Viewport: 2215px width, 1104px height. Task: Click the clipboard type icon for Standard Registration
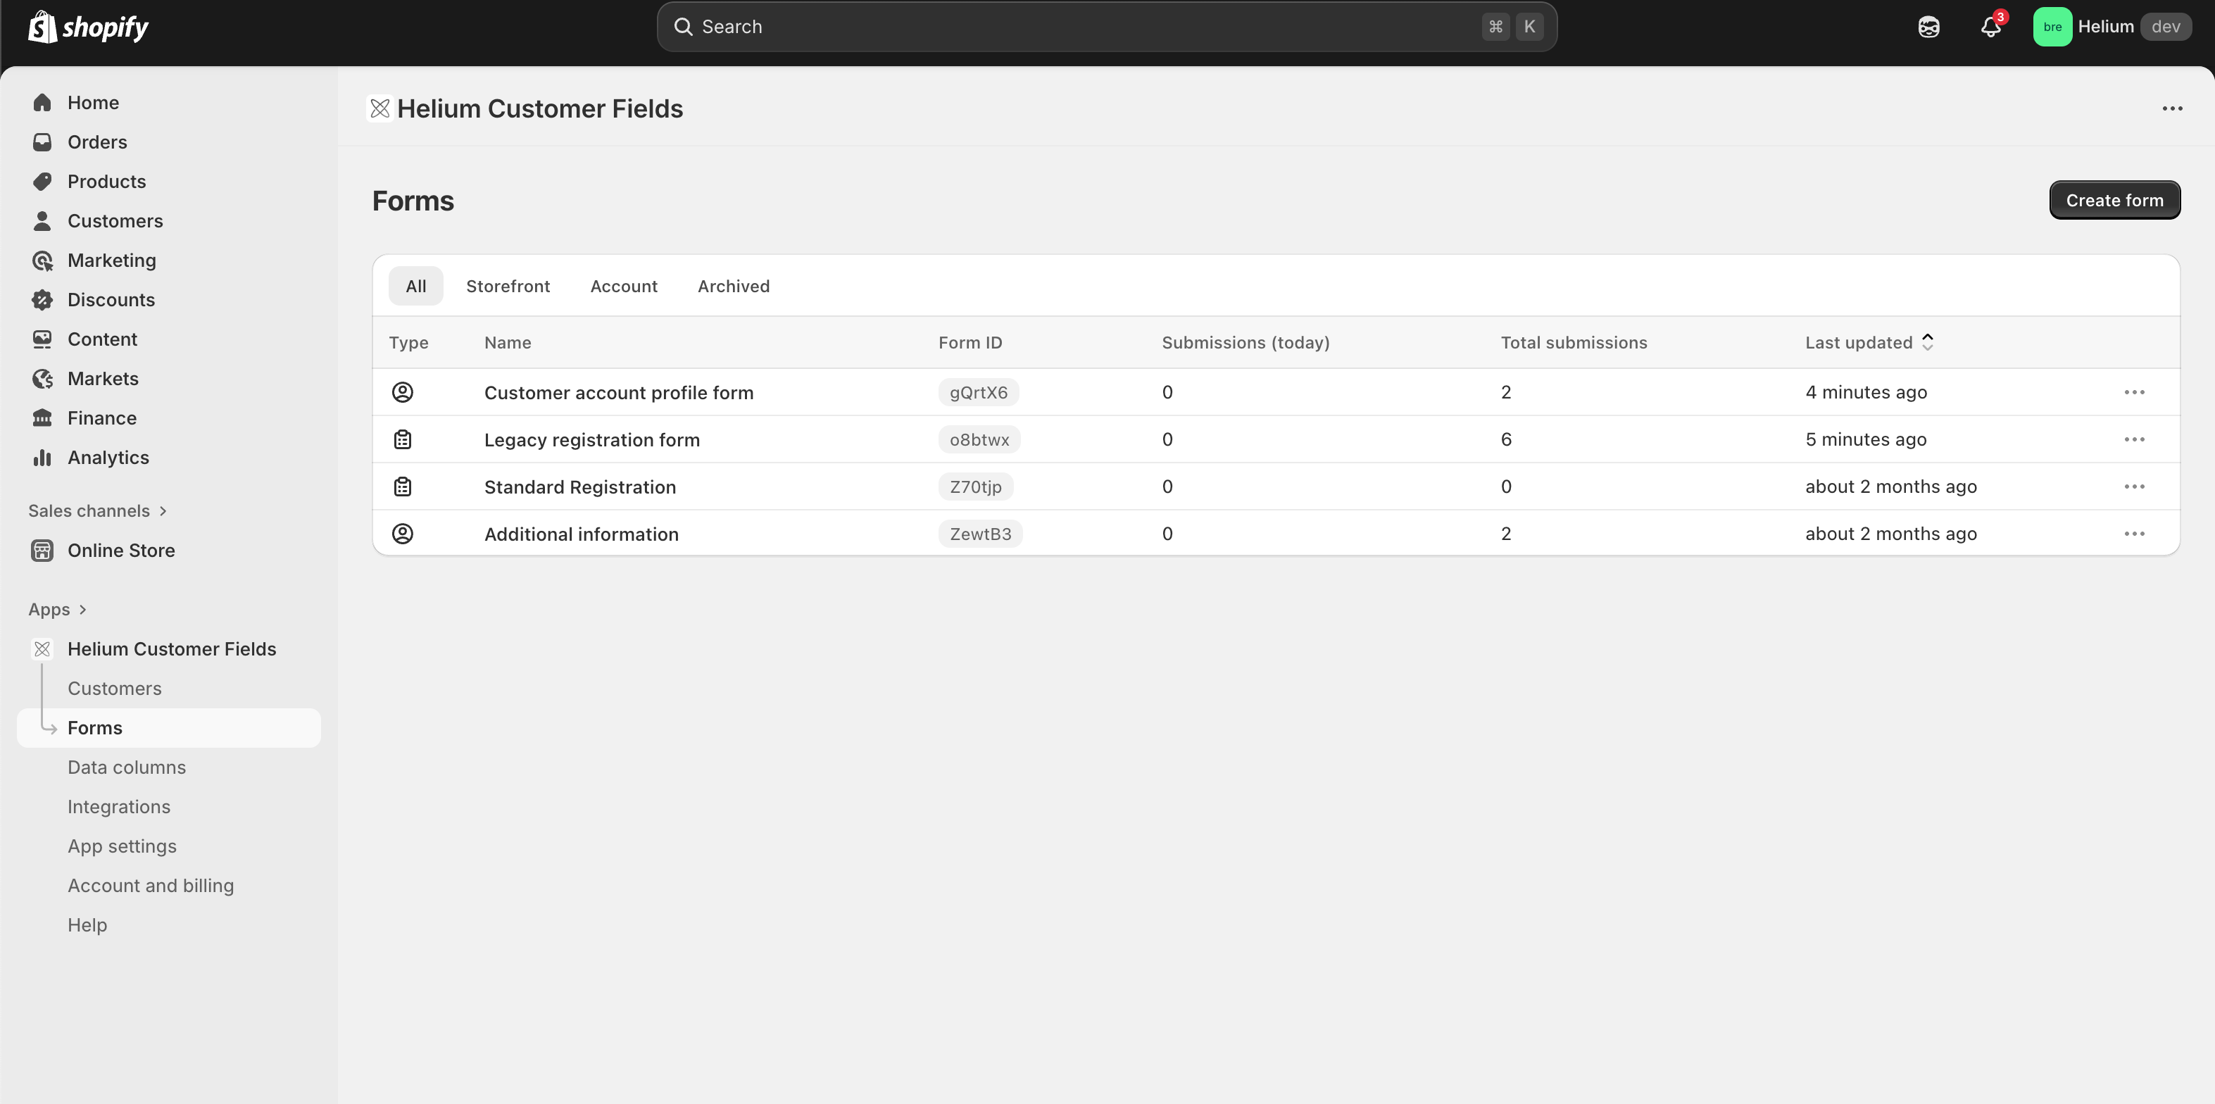[x=403, y=487]
